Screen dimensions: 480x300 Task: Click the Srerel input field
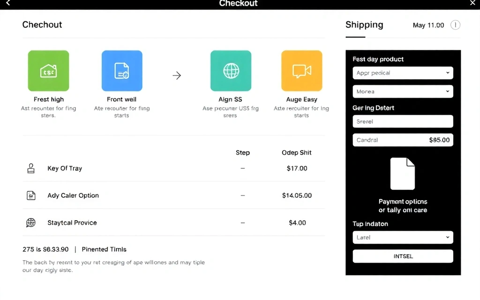point(402,121)
